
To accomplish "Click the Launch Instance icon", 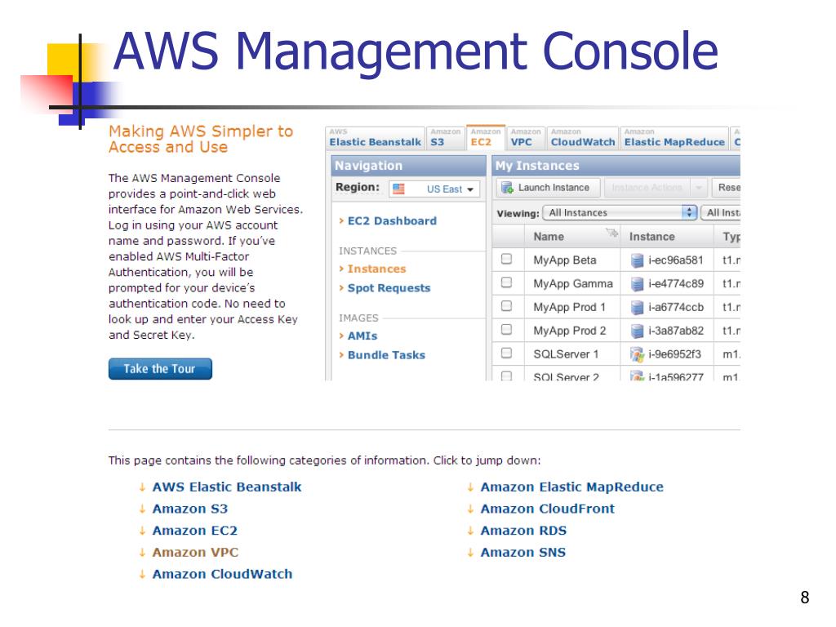I will point(507,188).
